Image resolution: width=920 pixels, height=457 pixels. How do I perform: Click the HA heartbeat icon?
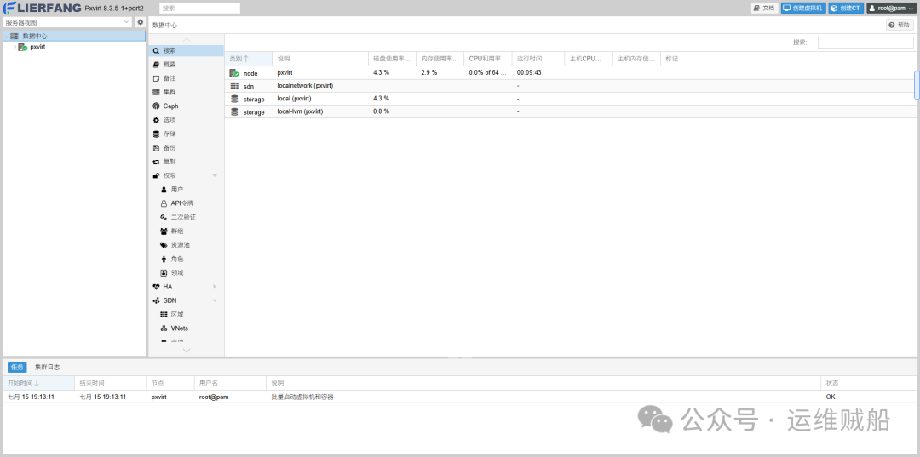pos(156,287)
